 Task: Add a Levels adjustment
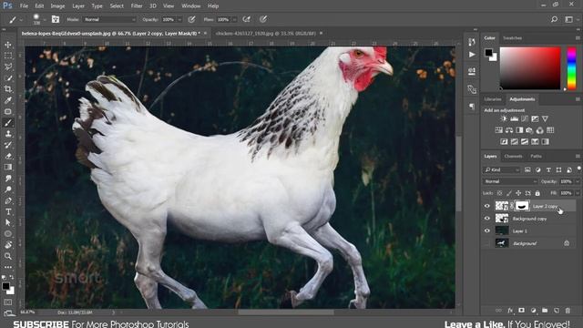tap(514, 119)
